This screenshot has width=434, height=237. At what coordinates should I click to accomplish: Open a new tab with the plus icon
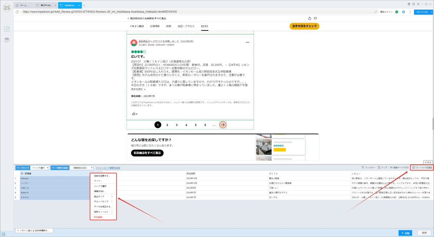click(84, 5)
